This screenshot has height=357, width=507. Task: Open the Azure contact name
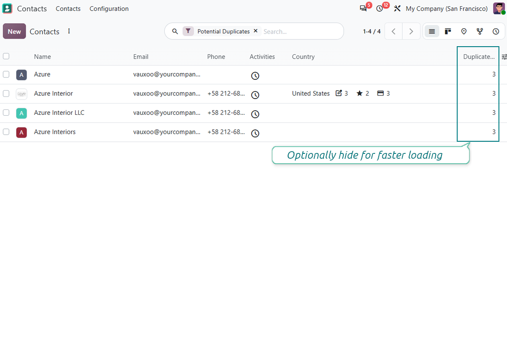(x=42, y=74)
